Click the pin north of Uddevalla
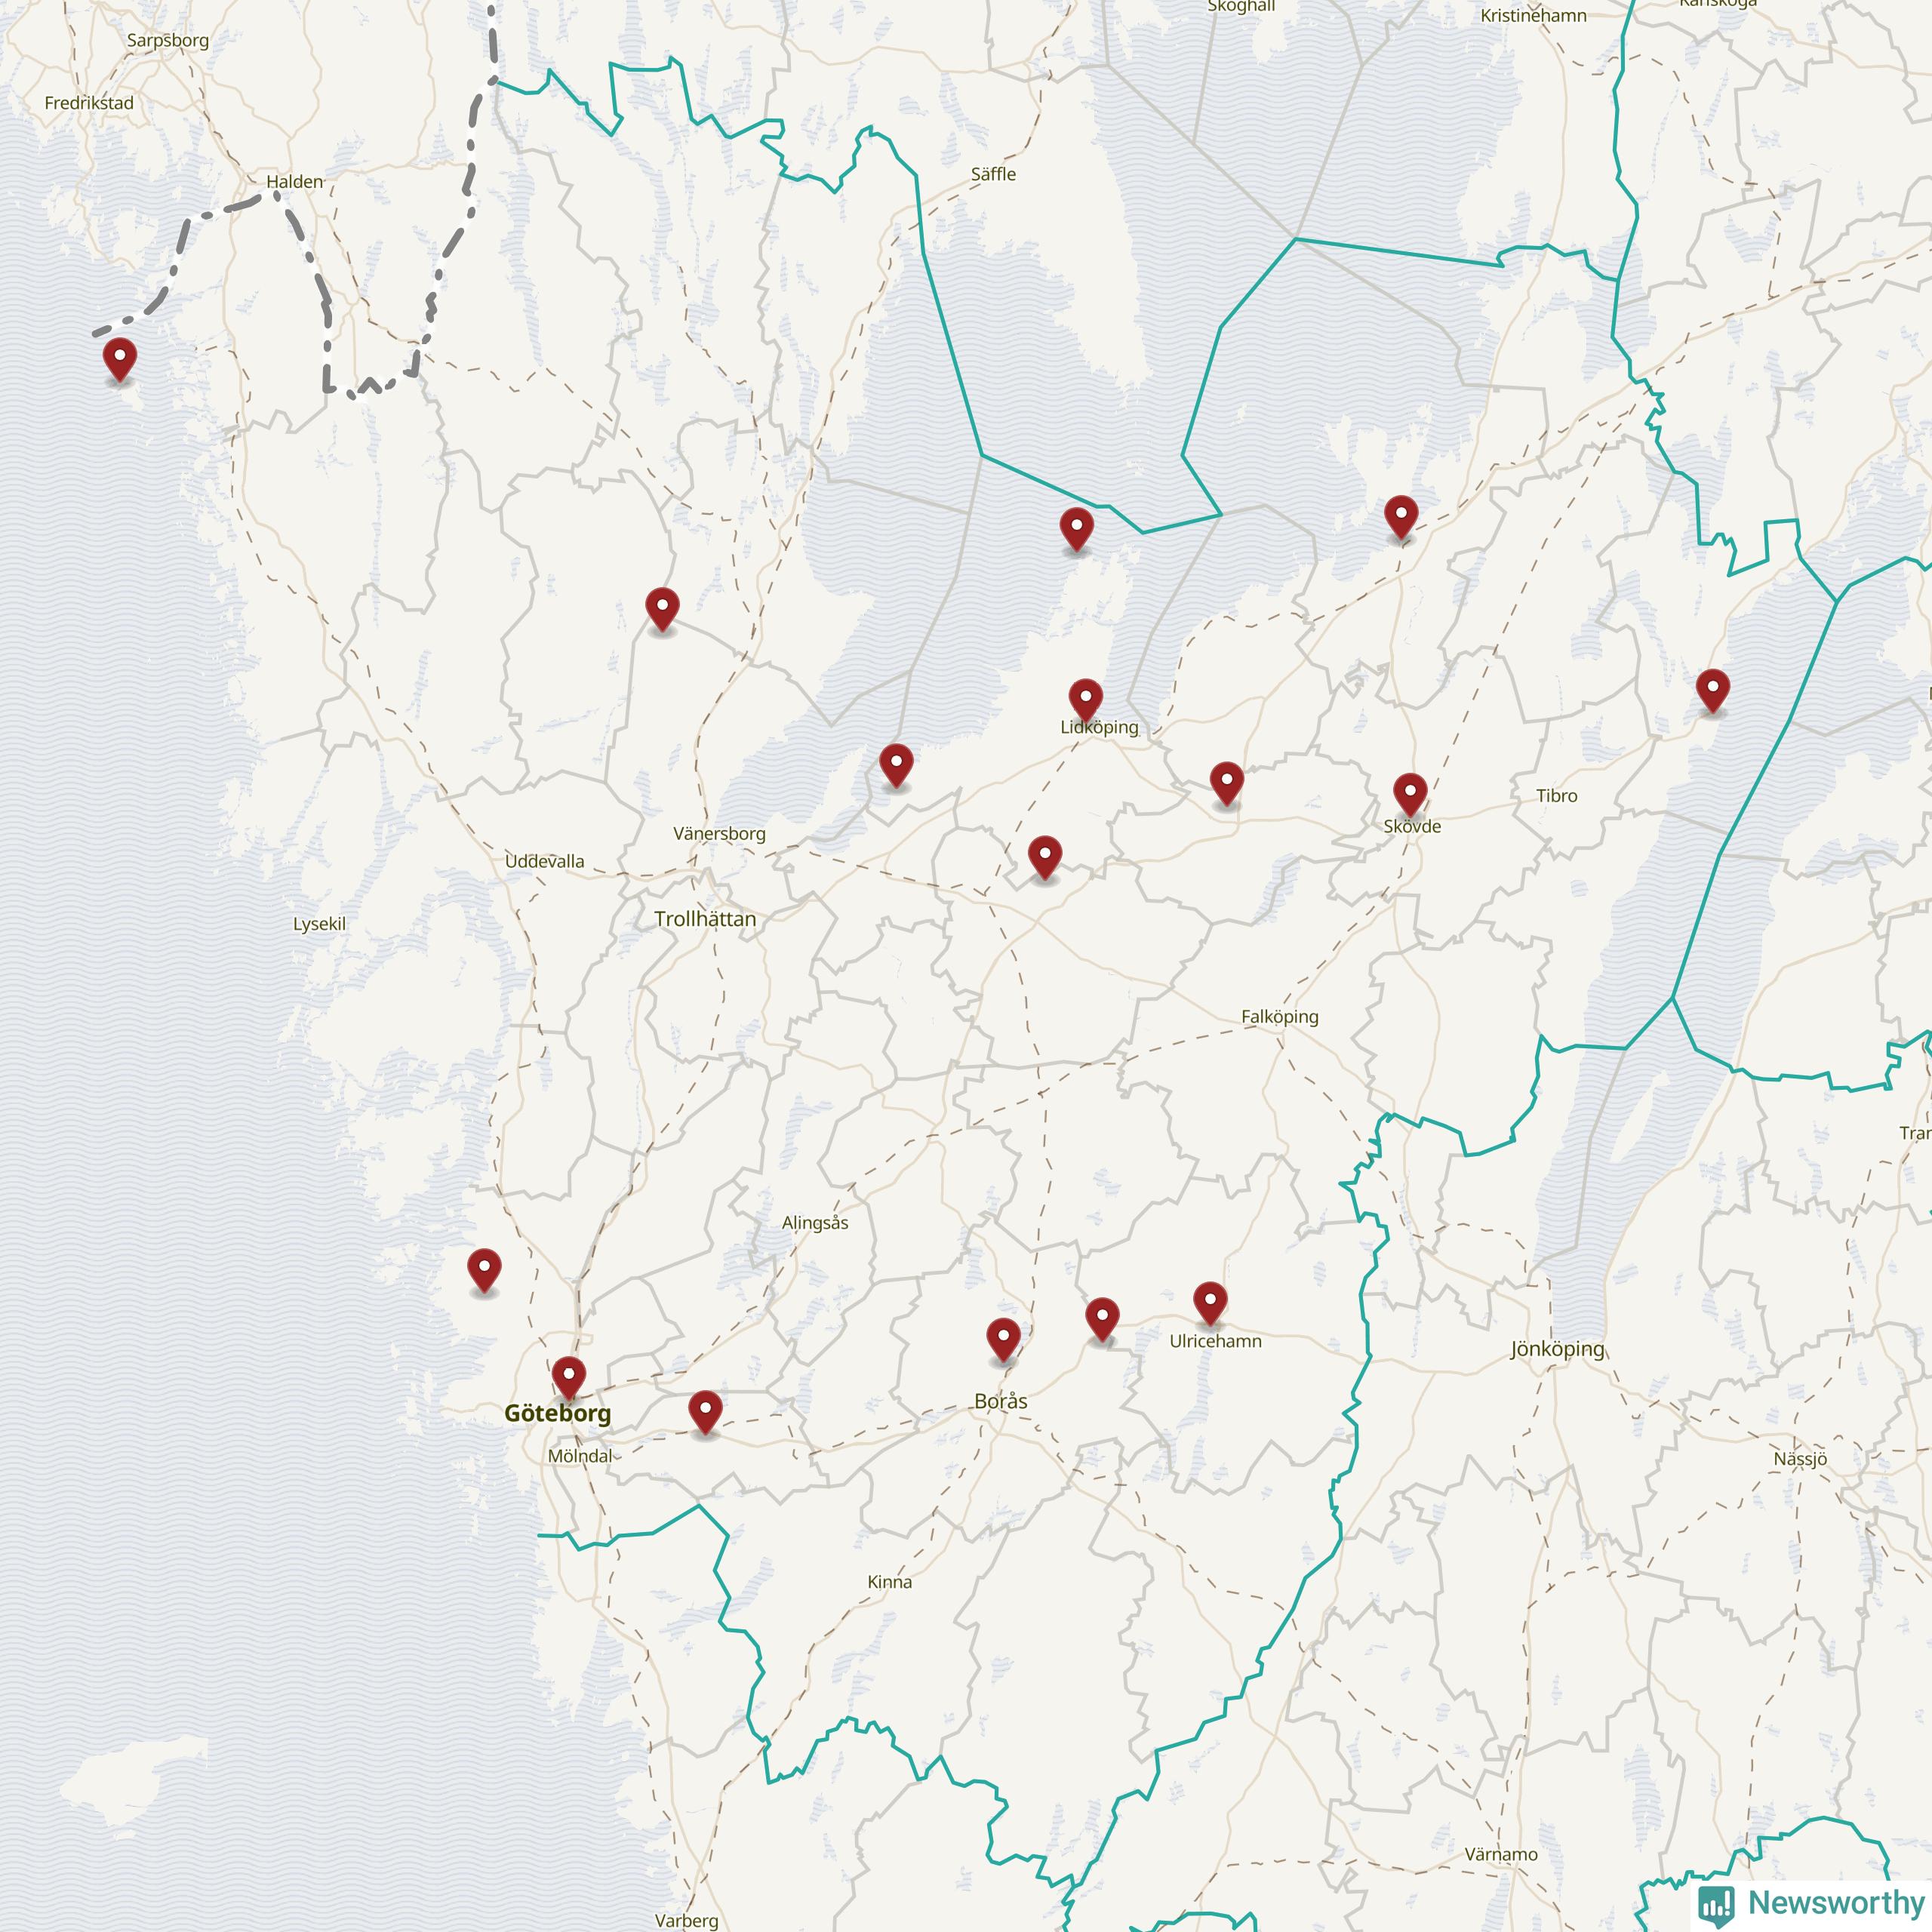1932x1932 pixels. coord(662,608)
